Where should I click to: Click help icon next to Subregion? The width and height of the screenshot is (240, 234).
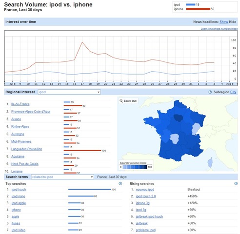point(210,92)
